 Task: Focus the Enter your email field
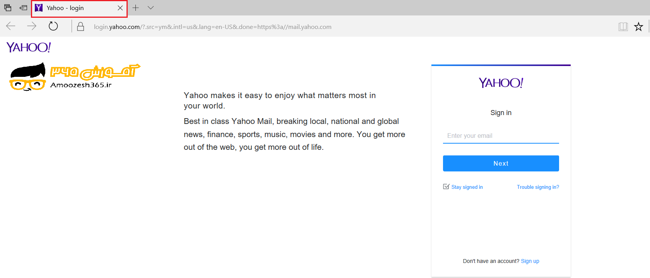[x=501, y=136]
